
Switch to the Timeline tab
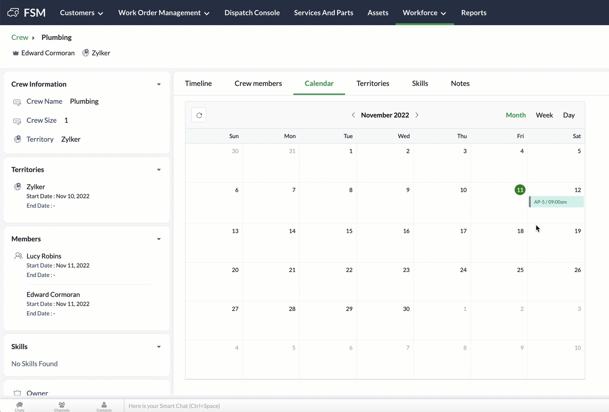click(x=198, y=84)
